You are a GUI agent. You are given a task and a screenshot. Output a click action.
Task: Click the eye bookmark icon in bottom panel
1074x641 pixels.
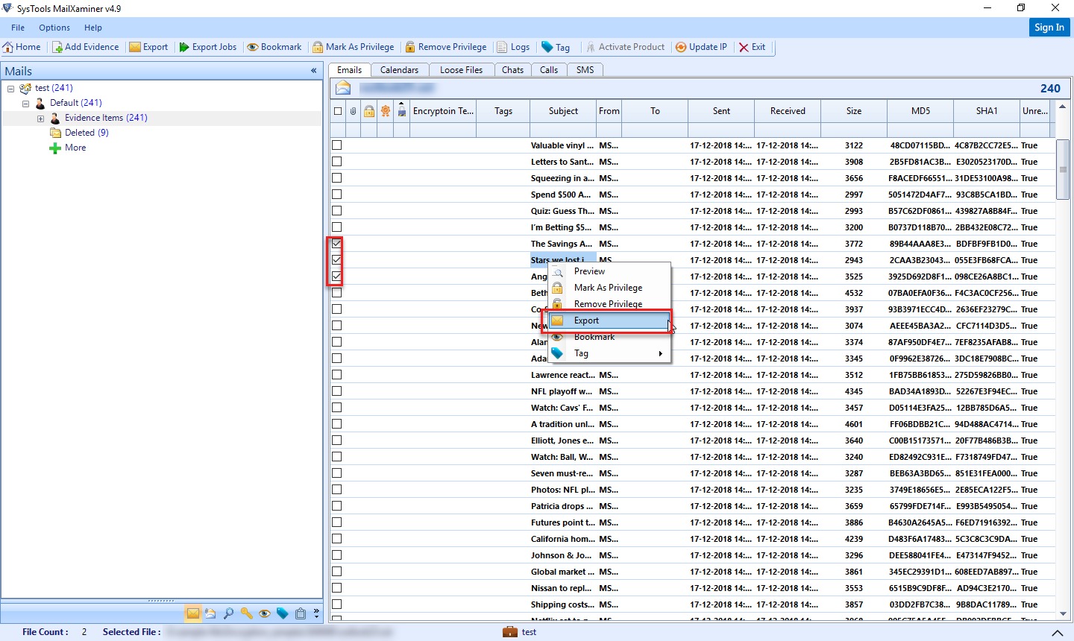tap(264, 613)
